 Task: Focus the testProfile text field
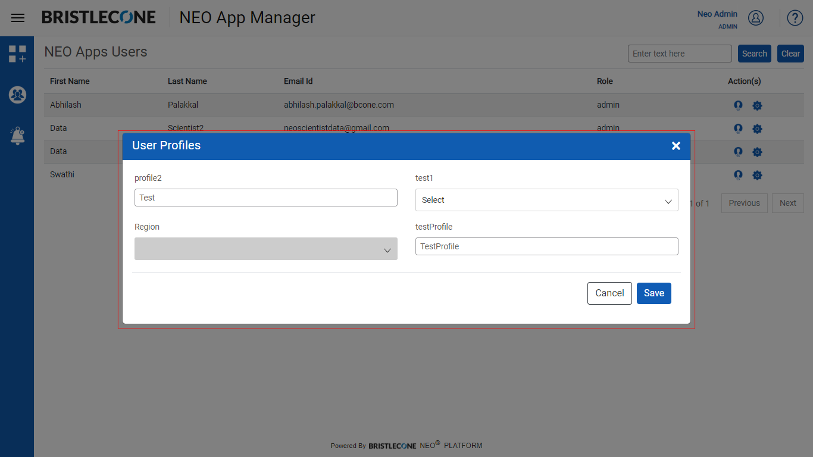(x=546, y=246)
